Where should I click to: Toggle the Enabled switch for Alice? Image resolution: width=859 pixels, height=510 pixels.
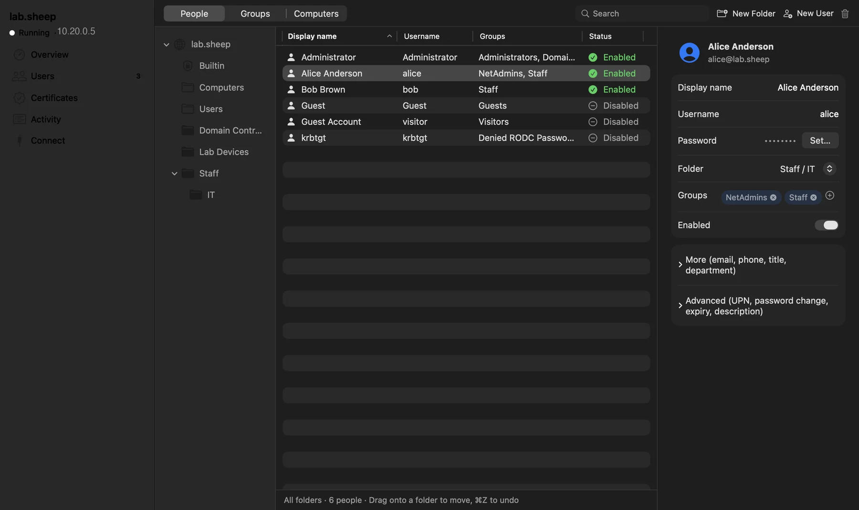(827, 225)
